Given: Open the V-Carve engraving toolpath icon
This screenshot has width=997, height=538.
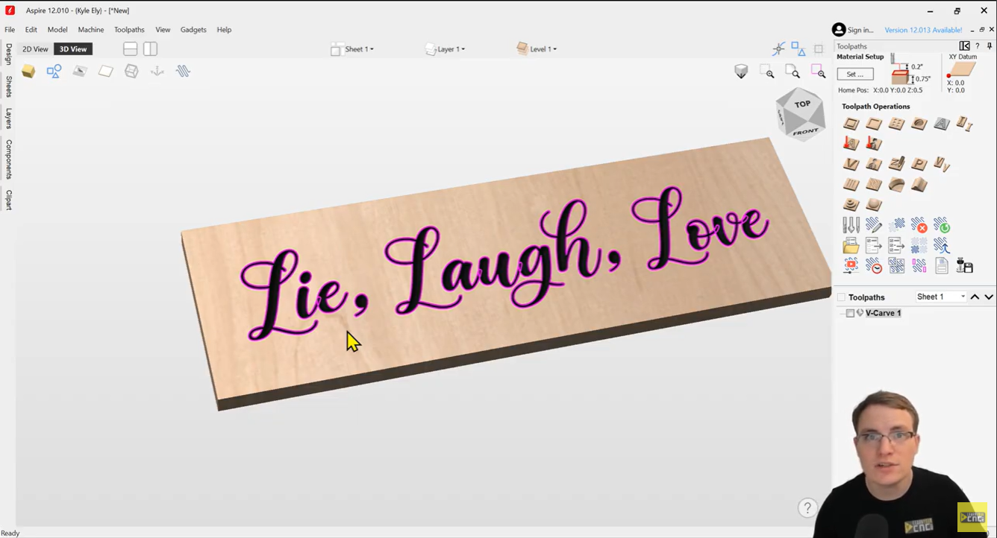Looking at the screenshot, I should [x=851, y=164].
